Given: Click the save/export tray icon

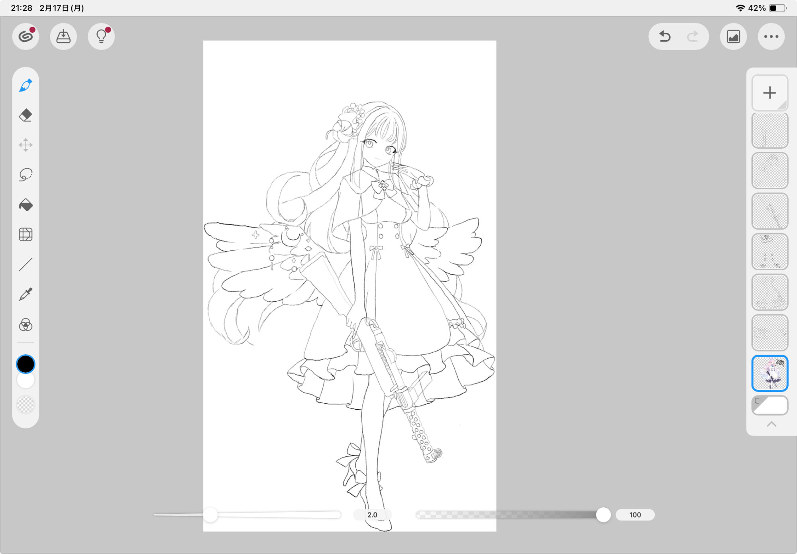Looking at the screenshot, I should point(63,37).
